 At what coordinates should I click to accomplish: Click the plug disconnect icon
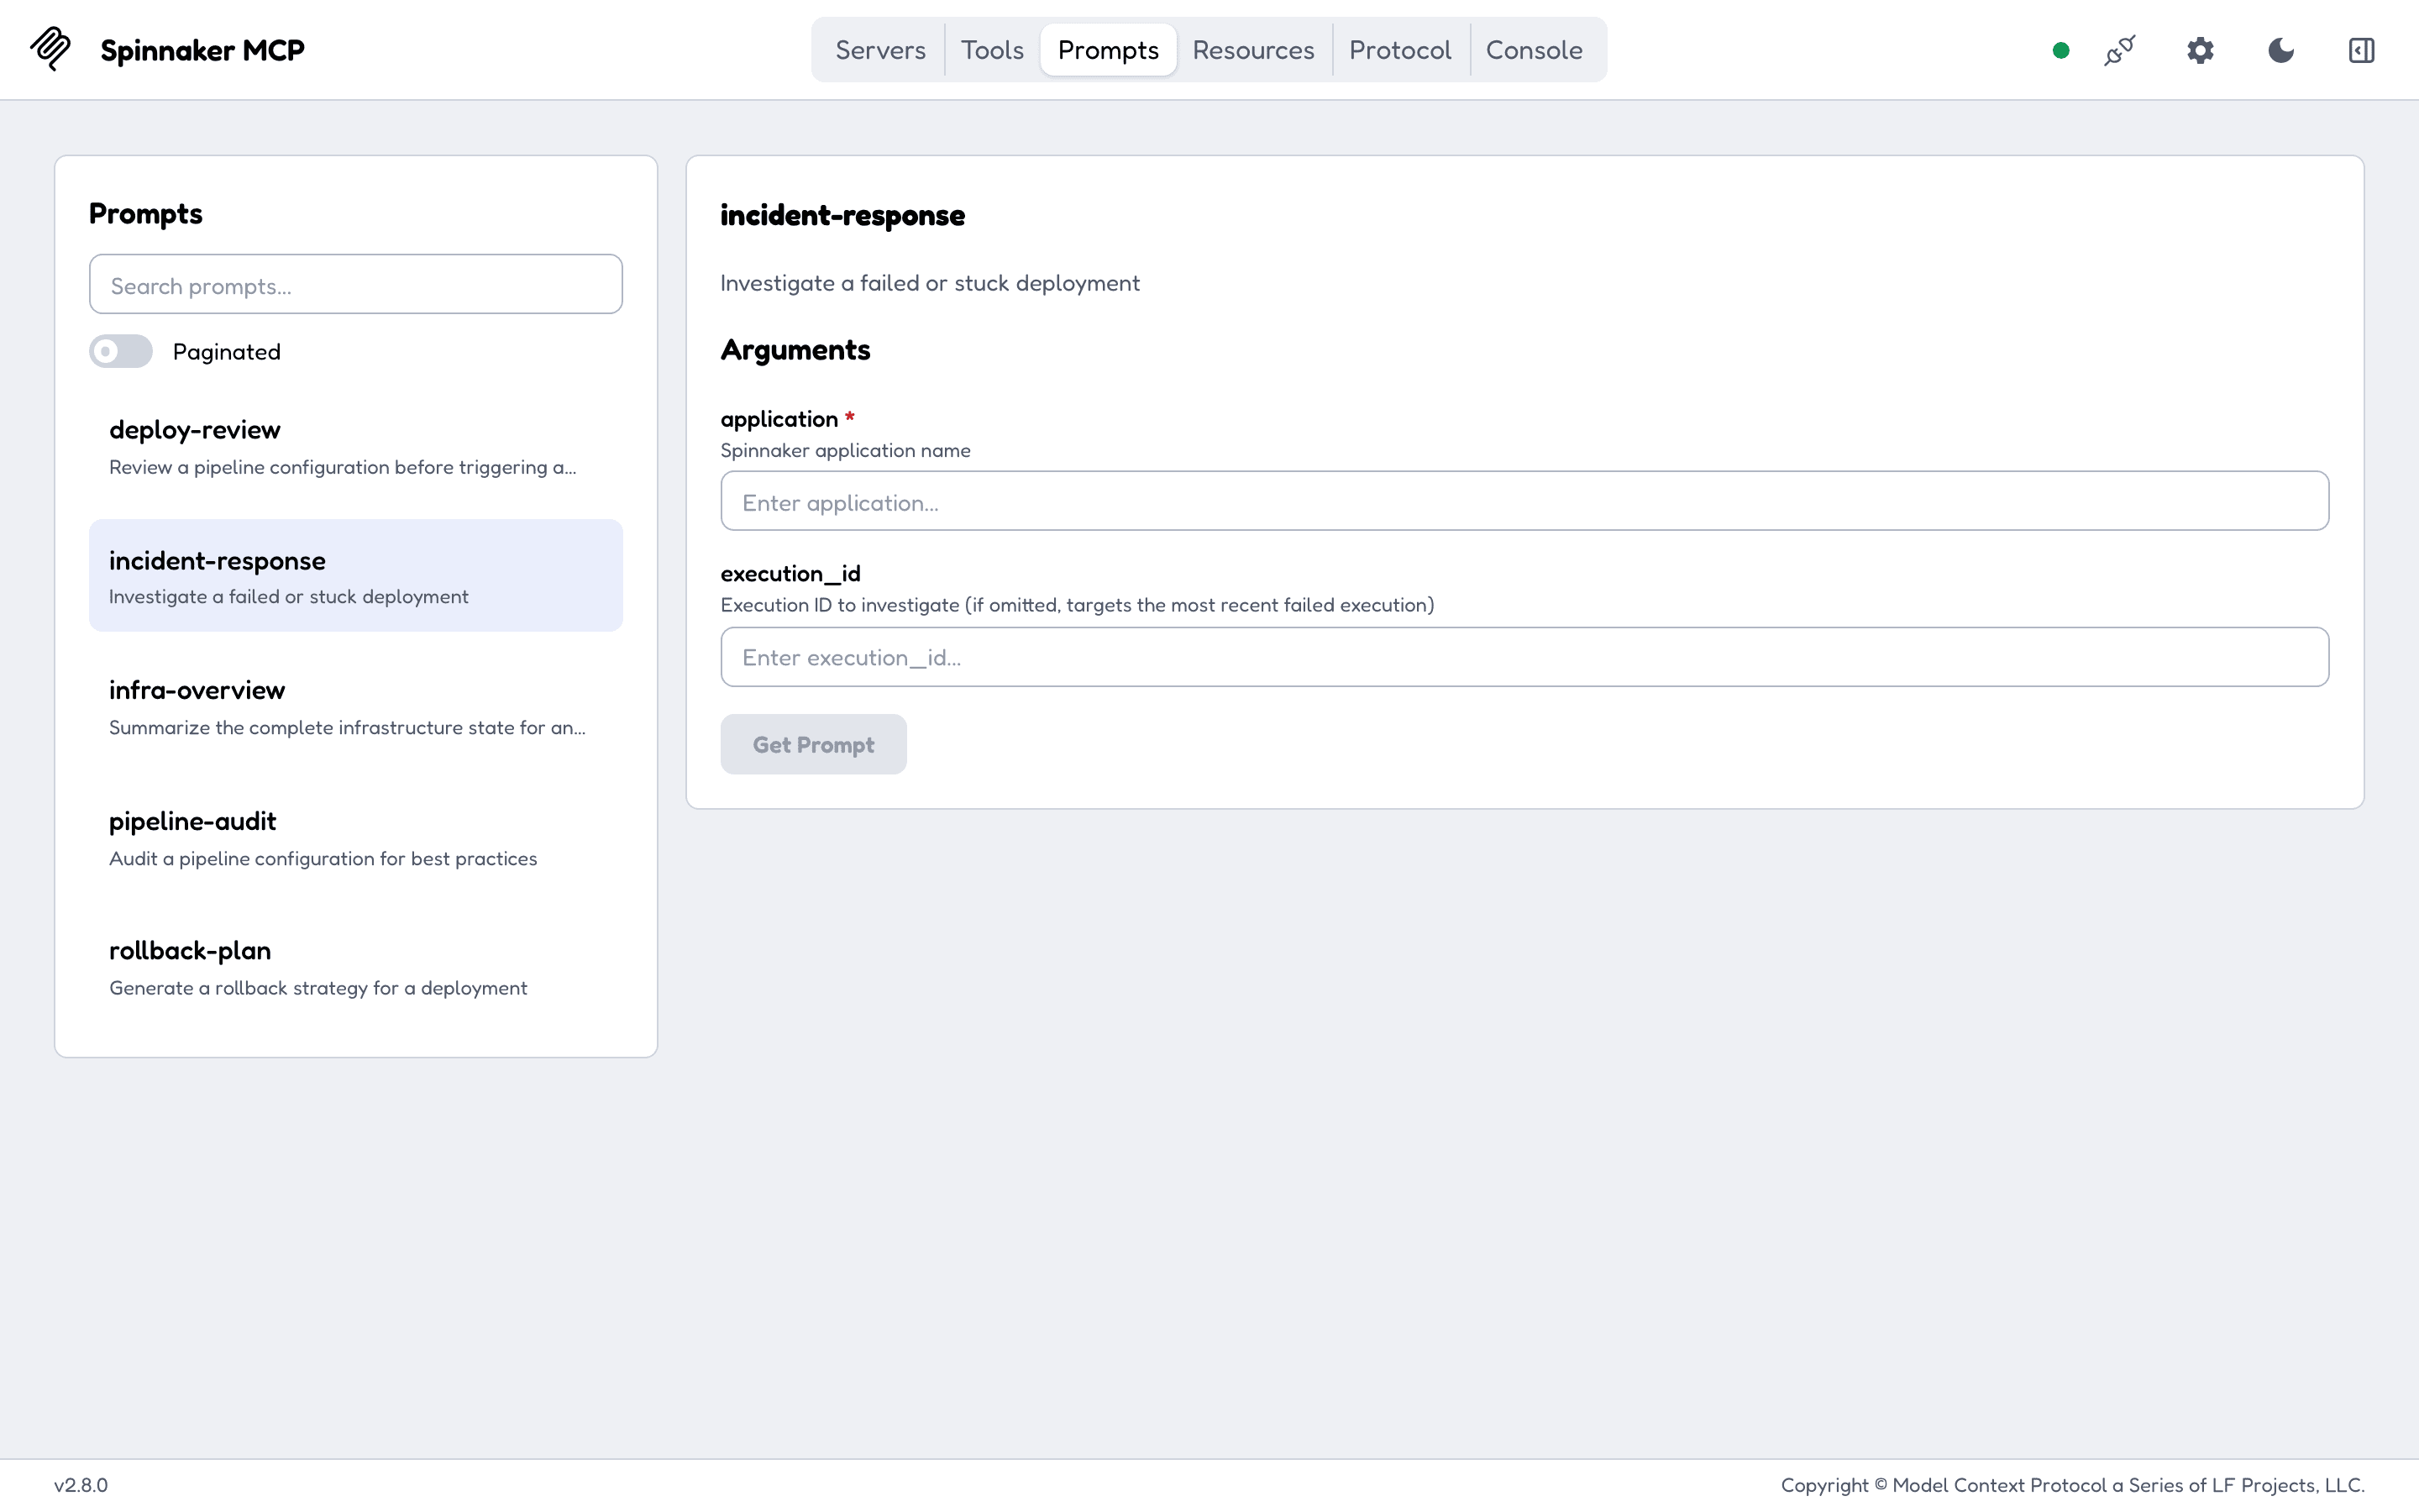[2119, 50]
